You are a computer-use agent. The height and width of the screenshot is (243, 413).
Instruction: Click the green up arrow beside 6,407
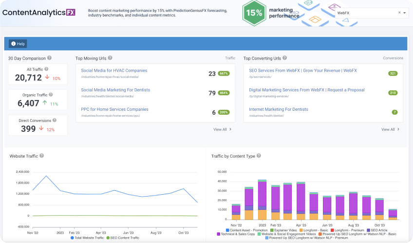(45, 102)
